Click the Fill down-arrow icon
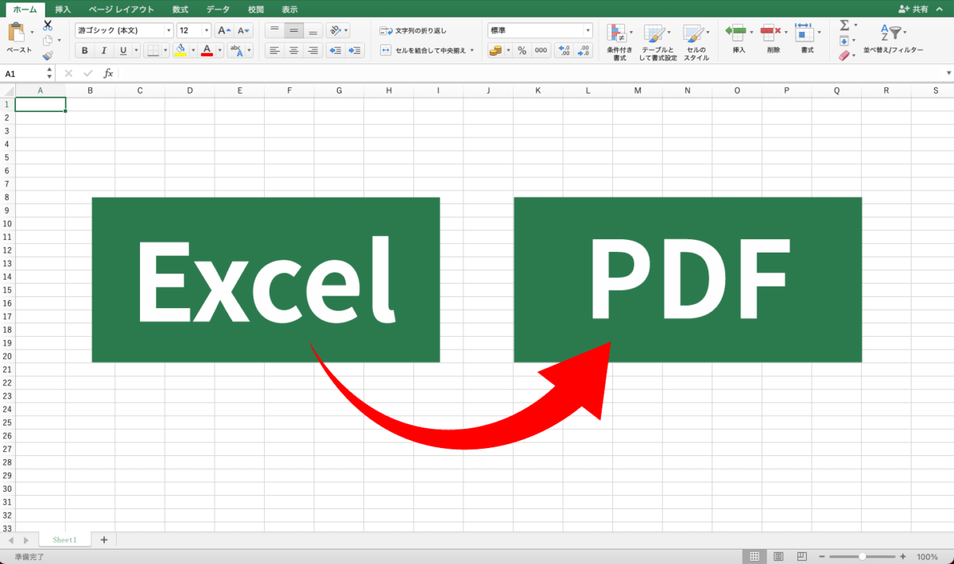 pos(844,41)
